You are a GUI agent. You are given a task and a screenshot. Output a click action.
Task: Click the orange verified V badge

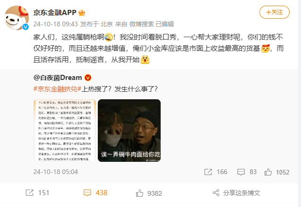(x=88, y=78)
